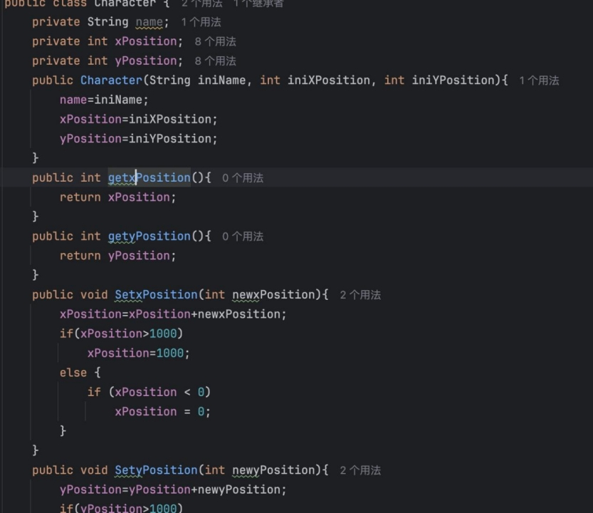593x513 pixels.
Task: Click the usages hint beside the name field
Action: coord(201,22)
